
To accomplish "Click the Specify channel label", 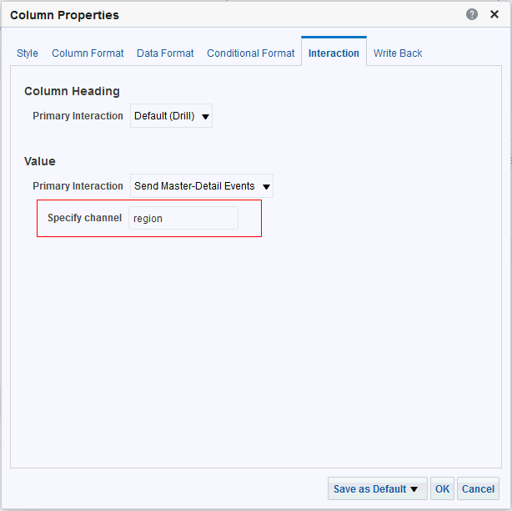I will click(x=84, y=218).
